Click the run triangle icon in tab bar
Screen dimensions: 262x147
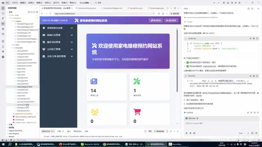pyautogui.click(x=167, y=8)
